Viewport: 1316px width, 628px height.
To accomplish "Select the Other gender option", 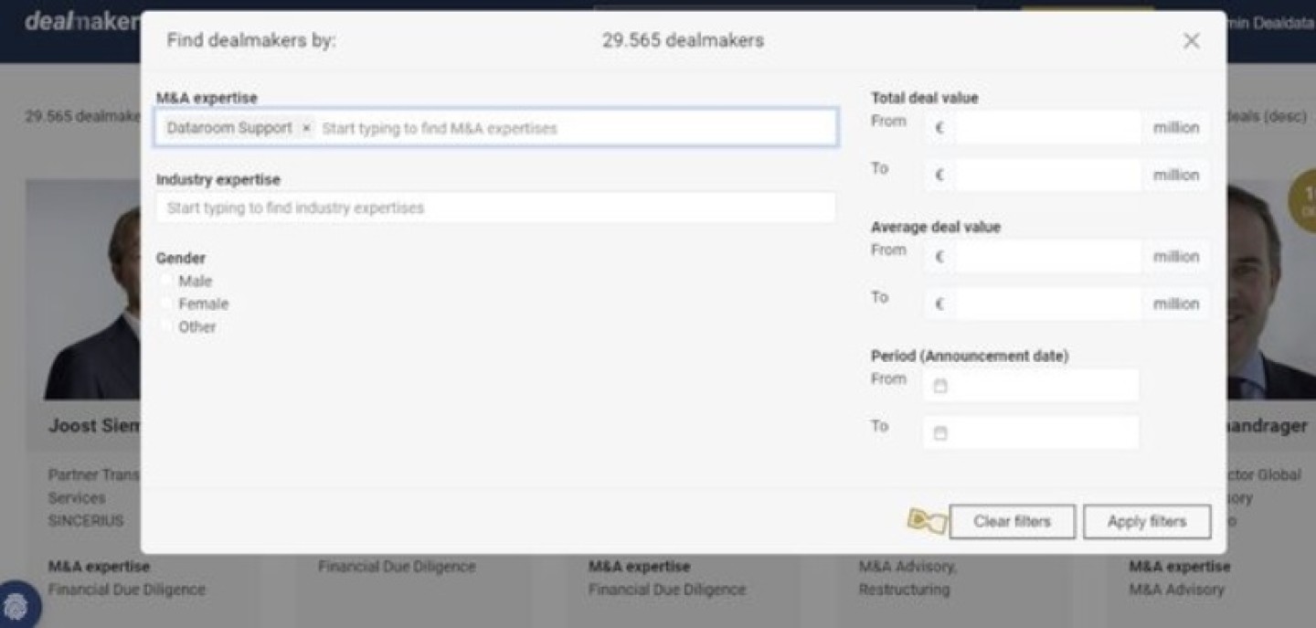I will click(x=167, y=327).
